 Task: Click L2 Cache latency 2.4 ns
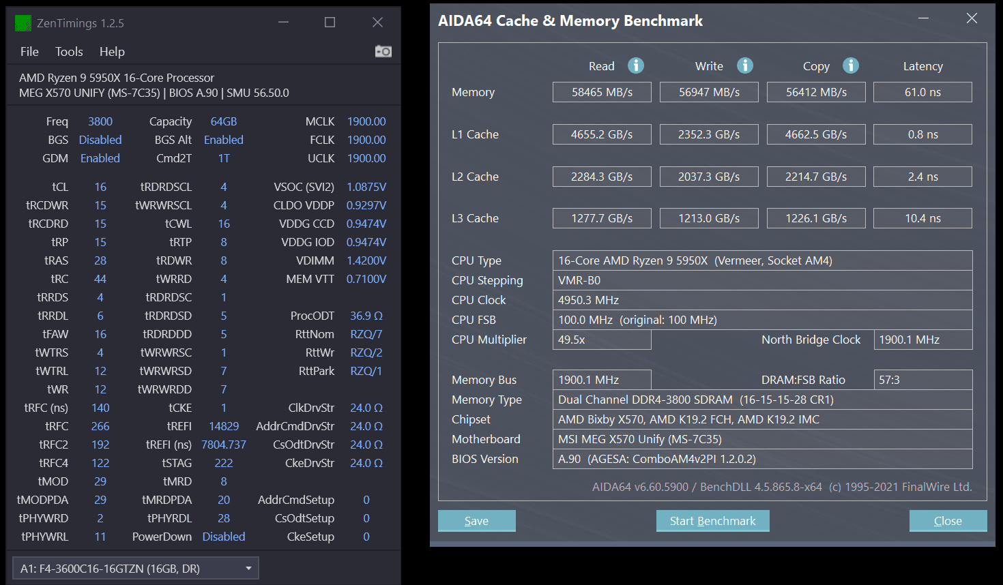pyautogui.click(x=922, y=177)
